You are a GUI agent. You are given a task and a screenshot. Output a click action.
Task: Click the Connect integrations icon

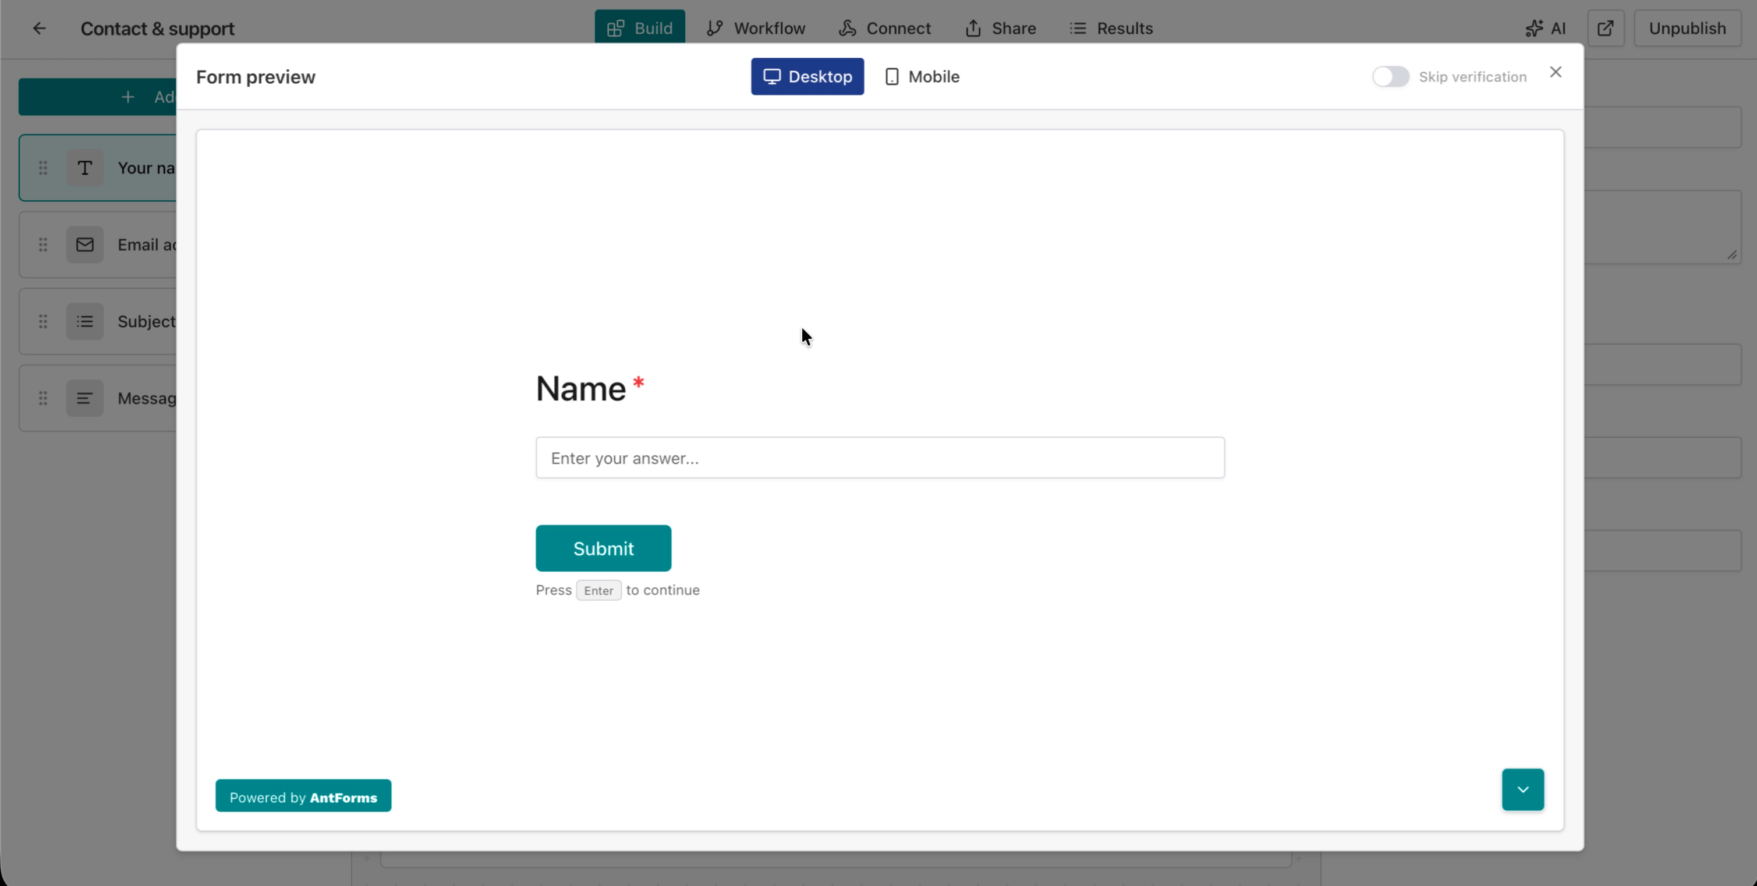coord(847,28)
